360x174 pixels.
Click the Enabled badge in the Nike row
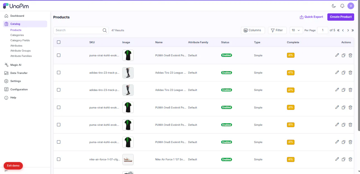tap(226, 159)
